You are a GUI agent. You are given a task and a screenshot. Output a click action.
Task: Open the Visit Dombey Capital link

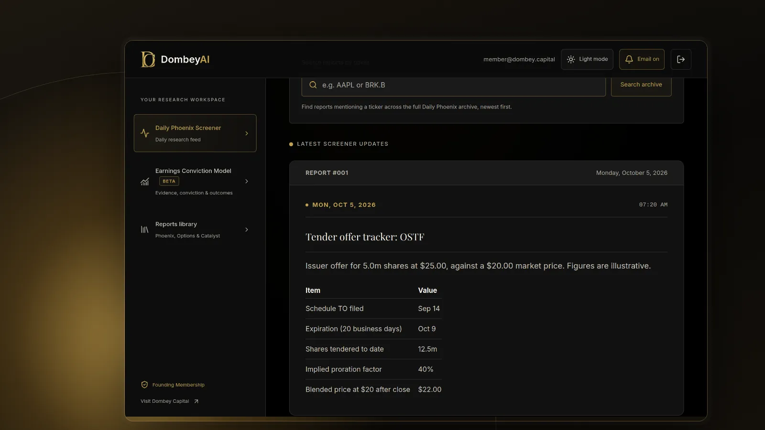170,401
